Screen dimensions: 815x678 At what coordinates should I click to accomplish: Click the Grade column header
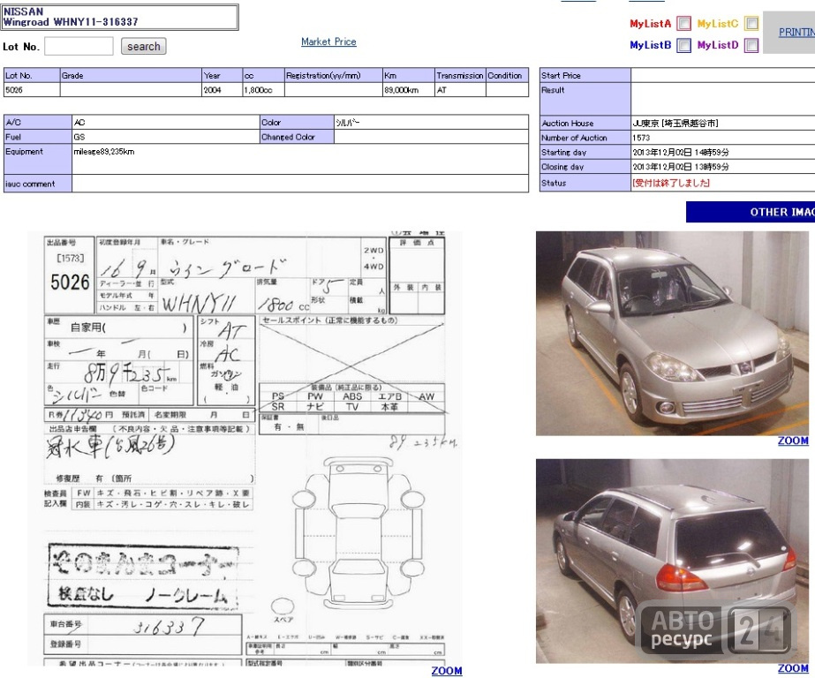131,75
